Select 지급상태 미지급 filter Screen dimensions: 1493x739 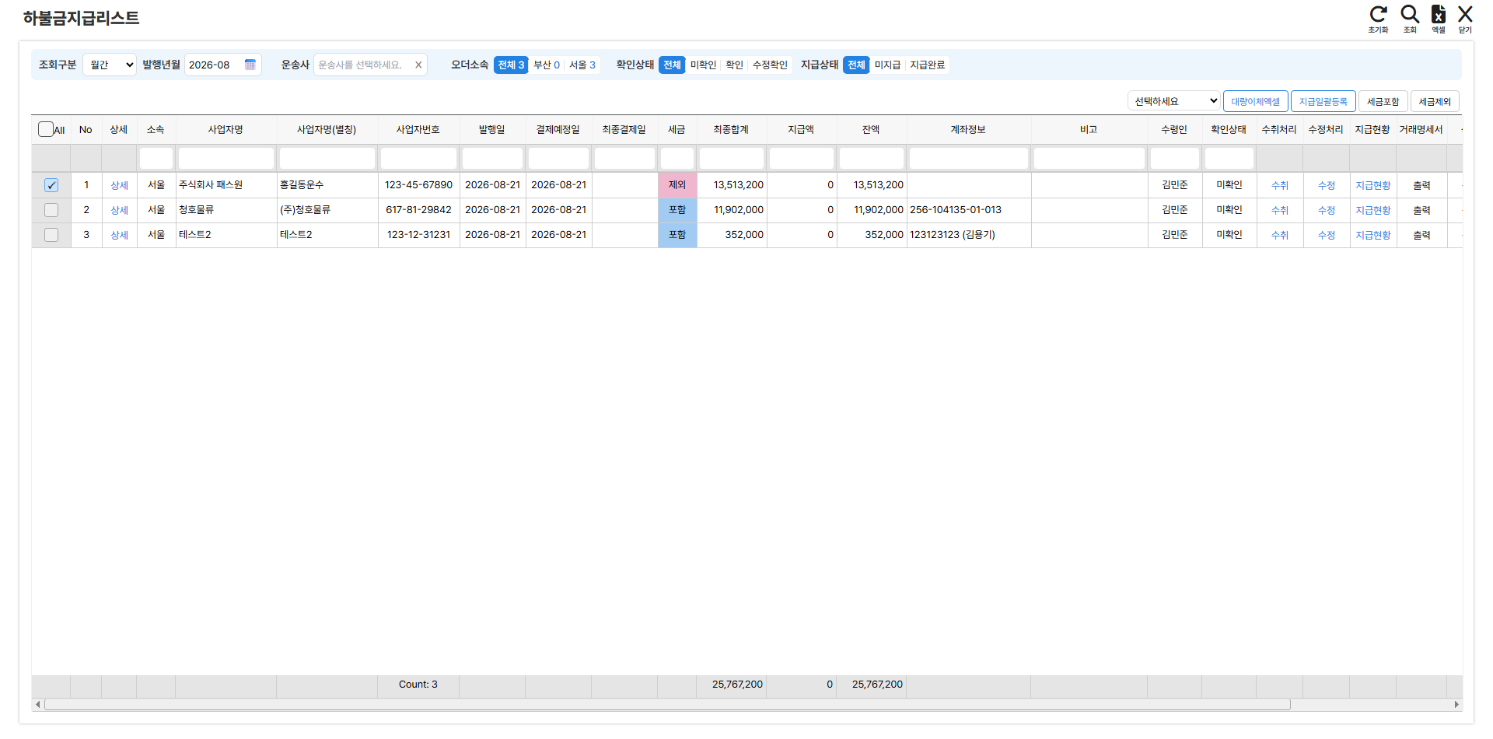(887, 65)
